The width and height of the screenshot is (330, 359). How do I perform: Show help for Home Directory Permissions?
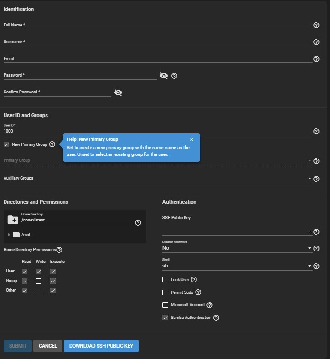click(x=59, y=250)
